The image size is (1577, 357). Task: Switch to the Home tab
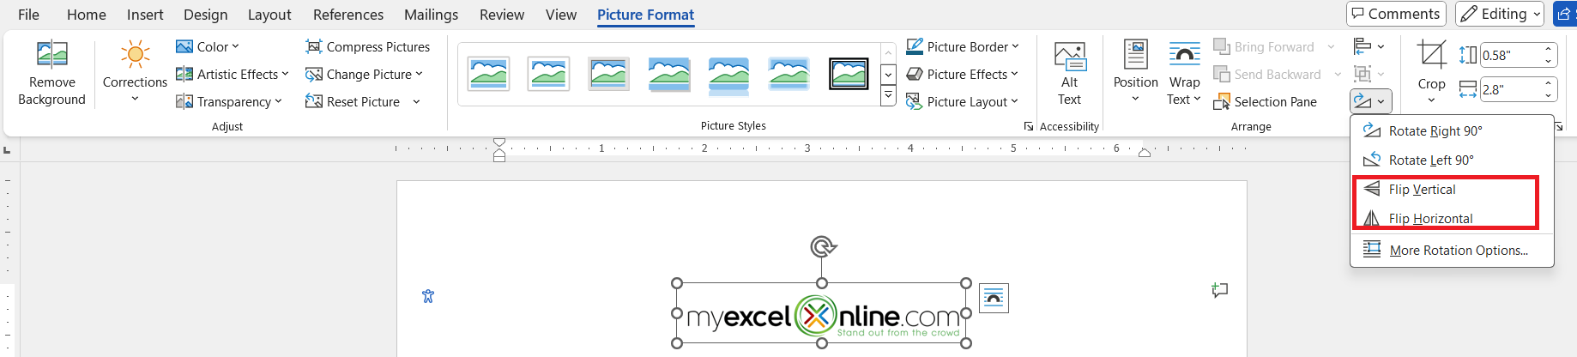87,15
